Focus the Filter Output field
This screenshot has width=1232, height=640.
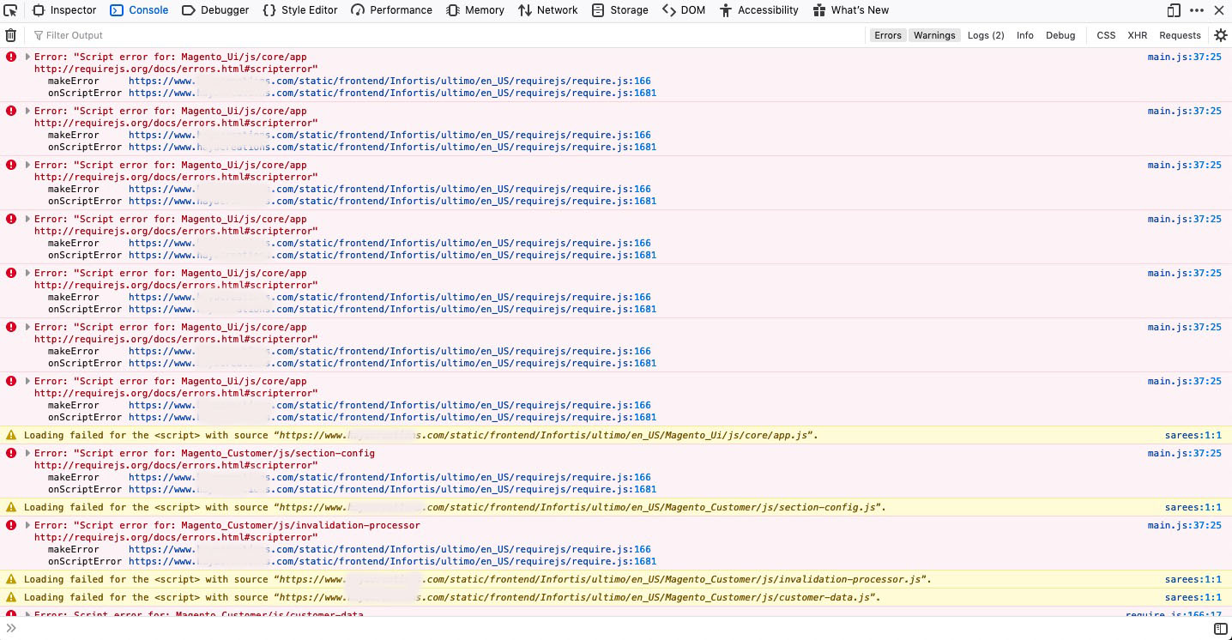click(x=446, y=35)
